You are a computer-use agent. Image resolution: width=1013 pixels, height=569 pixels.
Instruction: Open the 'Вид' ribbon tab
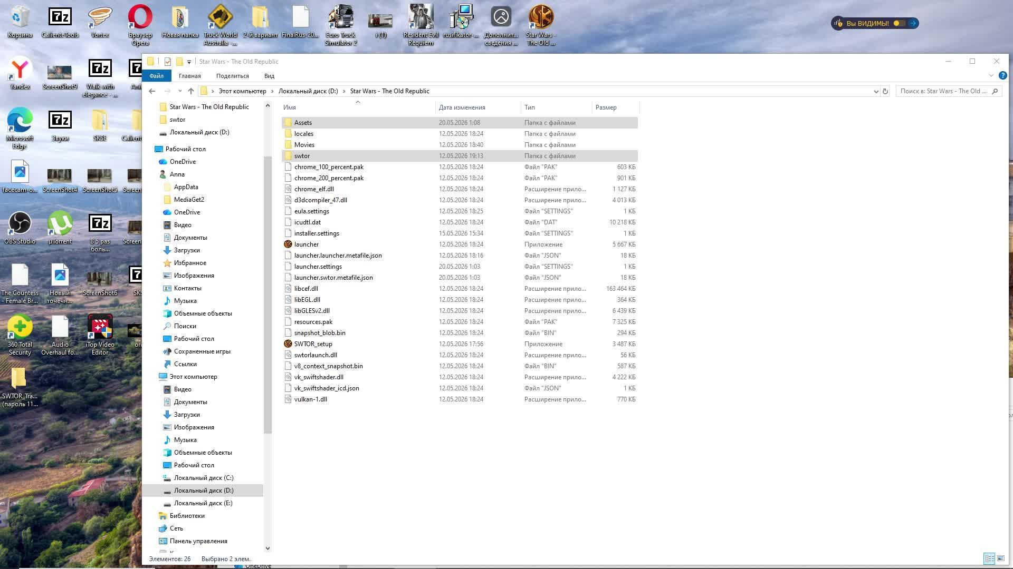pyautogui.click(x=269, y=76)
